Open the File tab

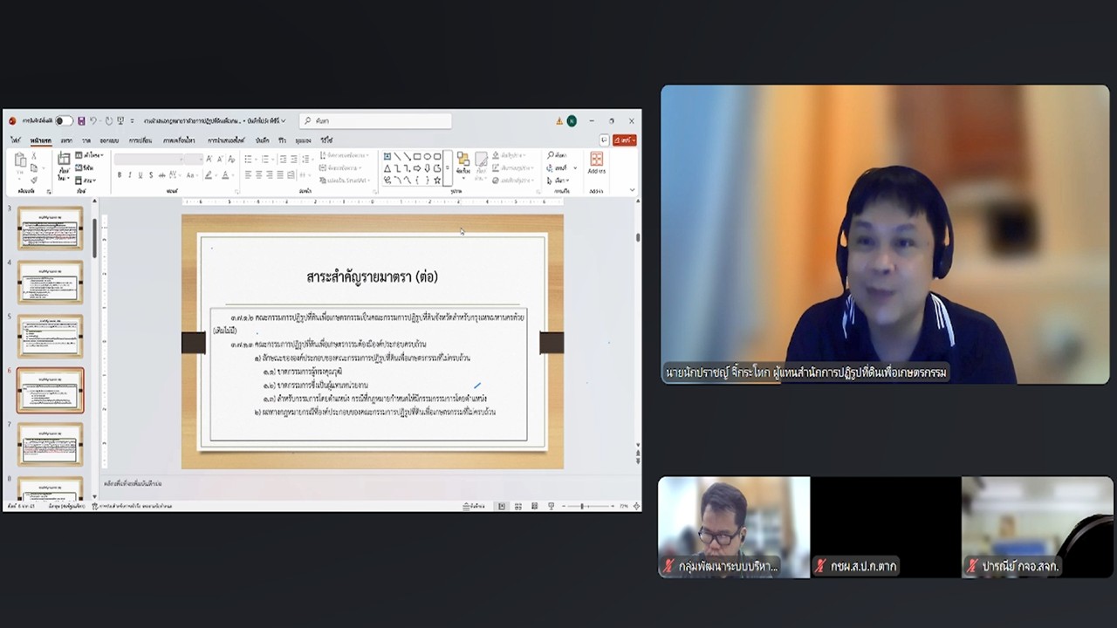click(x=16, y=140)
